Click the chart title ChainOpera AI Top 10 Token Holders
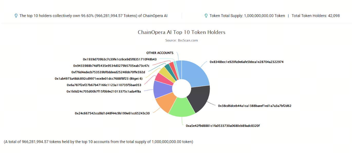The image size is (352, 153). [182, 32]
